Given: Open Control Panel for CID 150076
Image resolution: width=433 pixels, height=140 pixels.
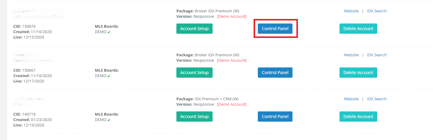Looking at the screenshot, I should pyautogui.click(x=275, y=29).
